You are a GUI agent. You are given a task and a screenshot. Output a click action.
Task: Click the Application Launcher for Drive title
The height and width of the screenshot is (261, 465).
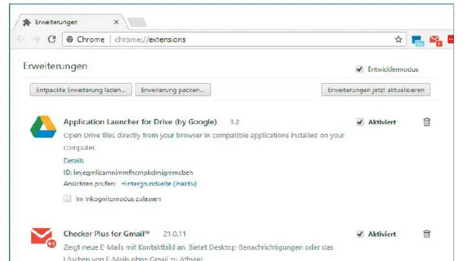pyautogui.click(x=140, y=122)
